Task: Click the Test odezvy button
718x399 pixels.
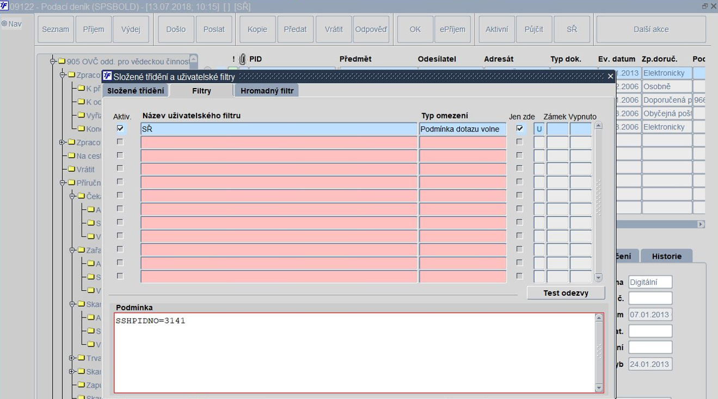Action: click(566, 293)
